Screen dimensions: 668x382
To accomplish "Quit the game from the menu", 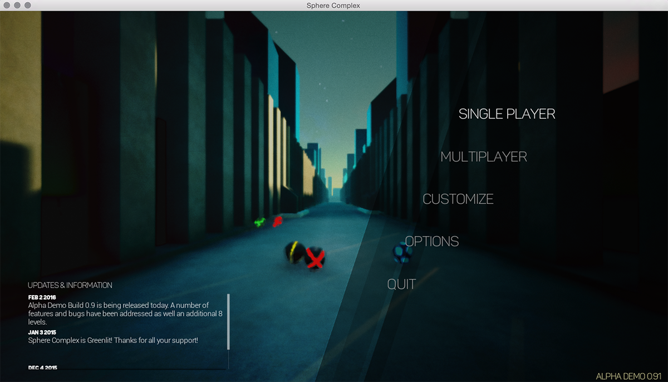I will [x=401, y=284].
